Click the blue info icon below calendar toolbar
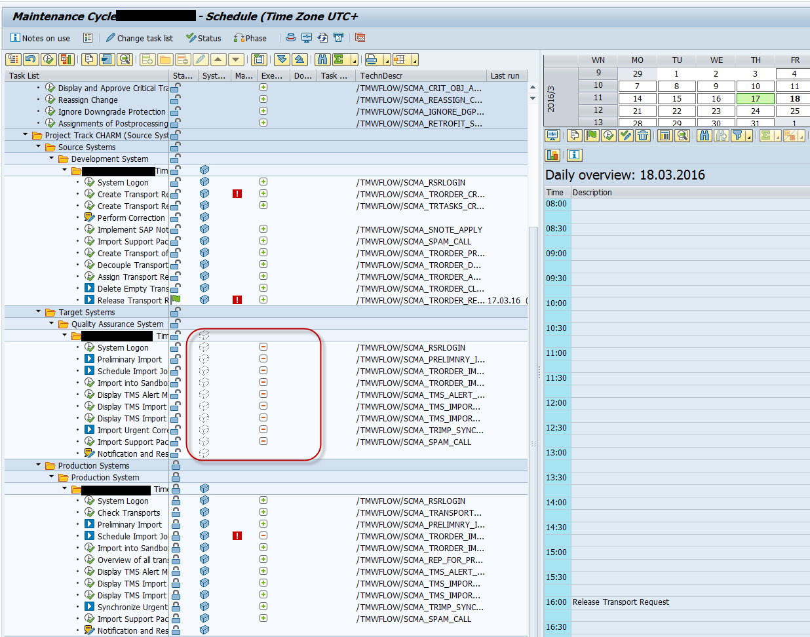The image size is (810, 637). pyautogui.click(x=575, y=155)
